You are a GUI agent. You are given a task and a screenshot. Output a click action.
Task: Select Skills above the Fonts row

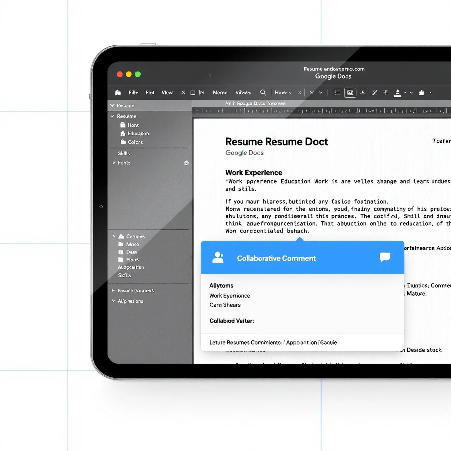click(124, 153)
